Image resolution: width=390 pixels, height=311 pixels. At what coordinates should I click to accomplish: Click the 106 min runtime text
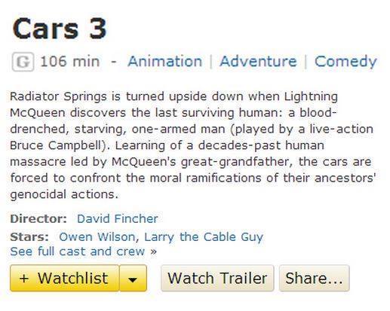70,62
